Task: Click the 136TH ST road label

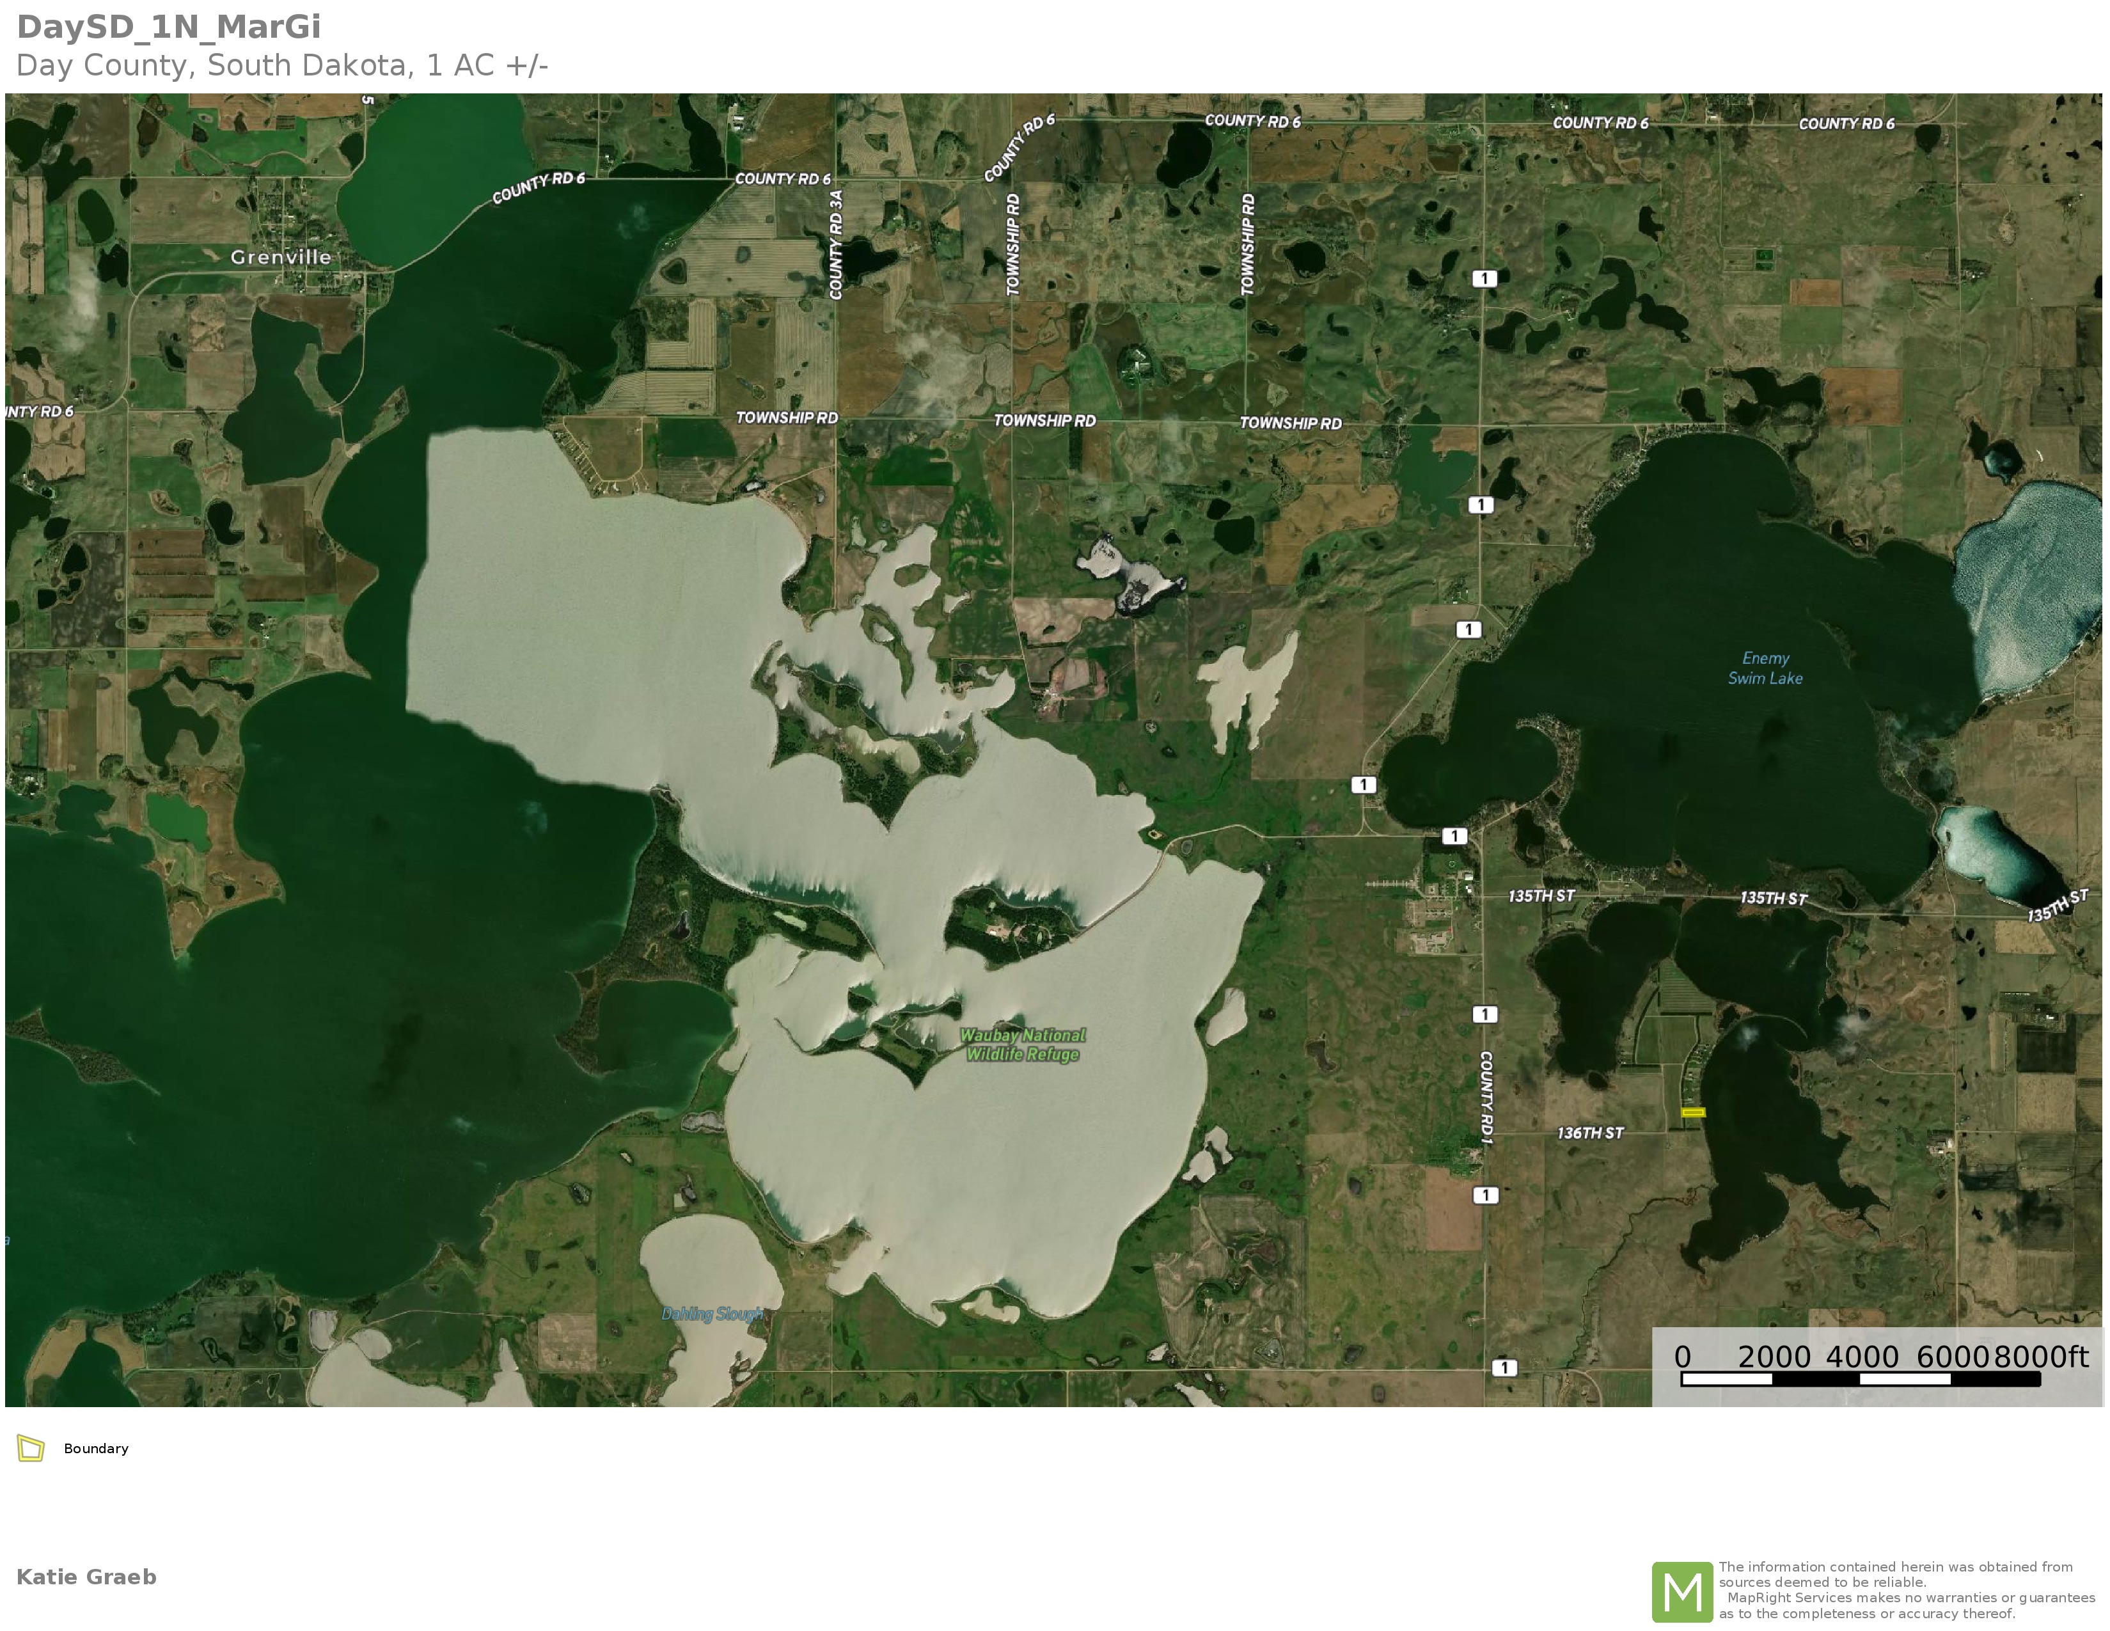Action: (x=1590, y=1132)
